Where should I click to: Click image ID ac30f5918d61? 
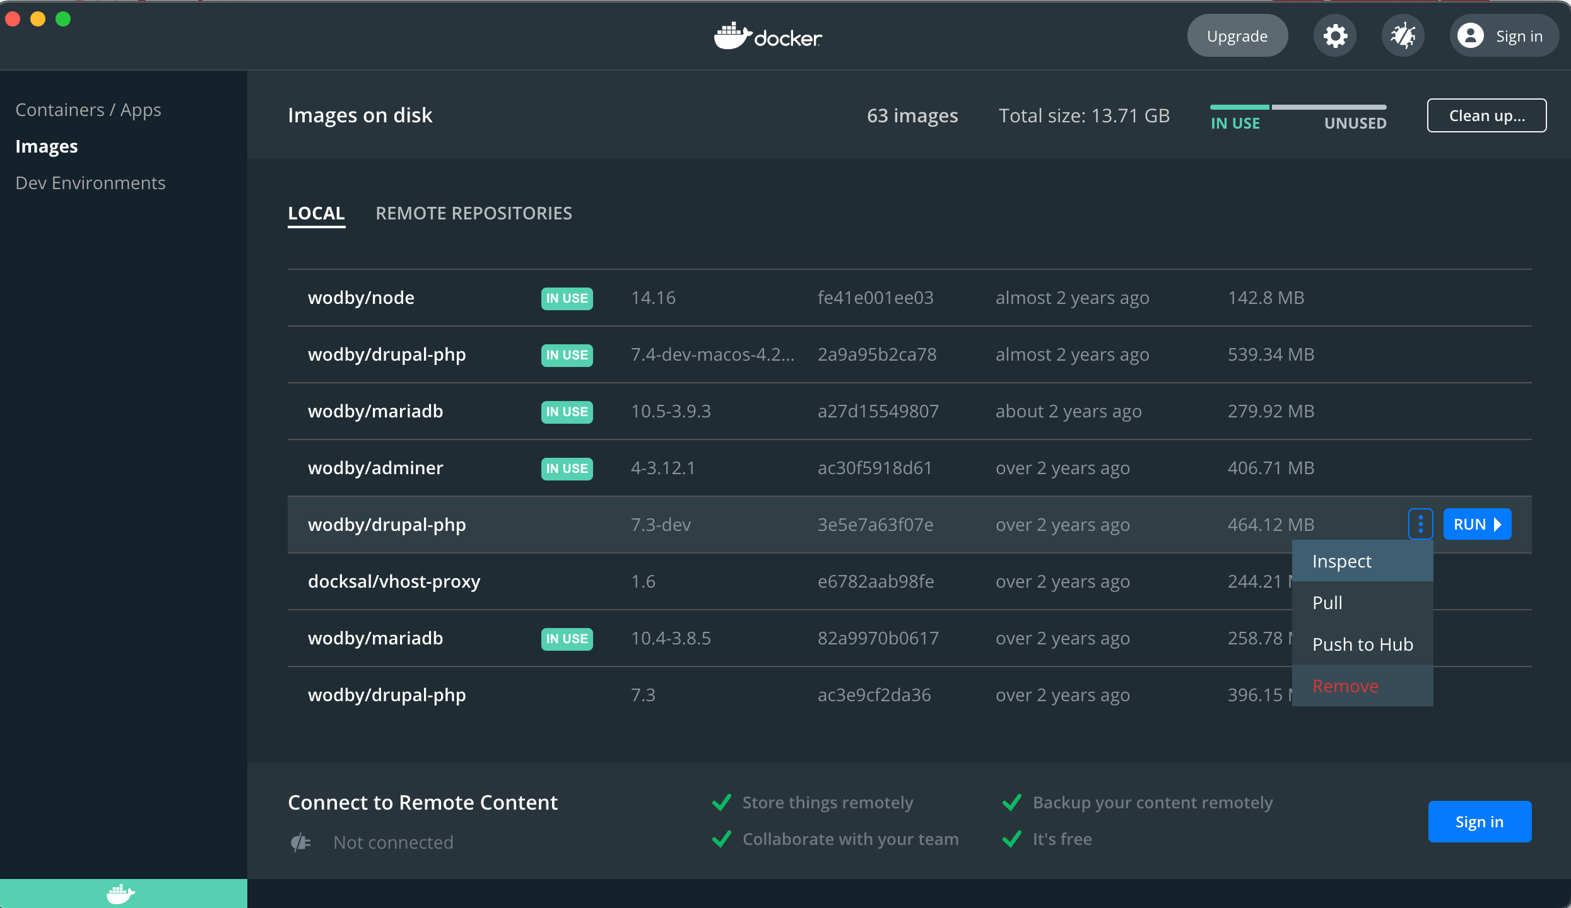(x=874, y=468)
